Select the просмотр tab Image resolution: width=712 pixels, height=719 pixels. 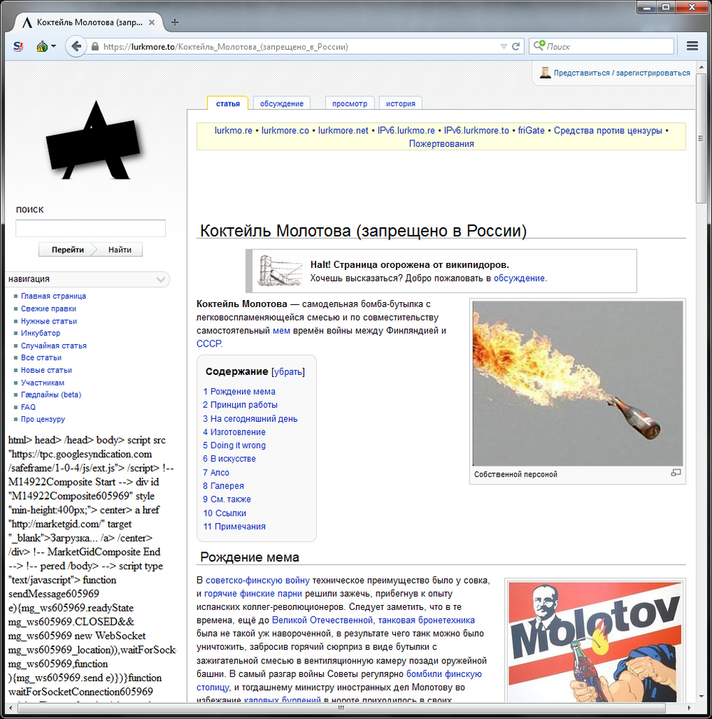tap(350, 103)
